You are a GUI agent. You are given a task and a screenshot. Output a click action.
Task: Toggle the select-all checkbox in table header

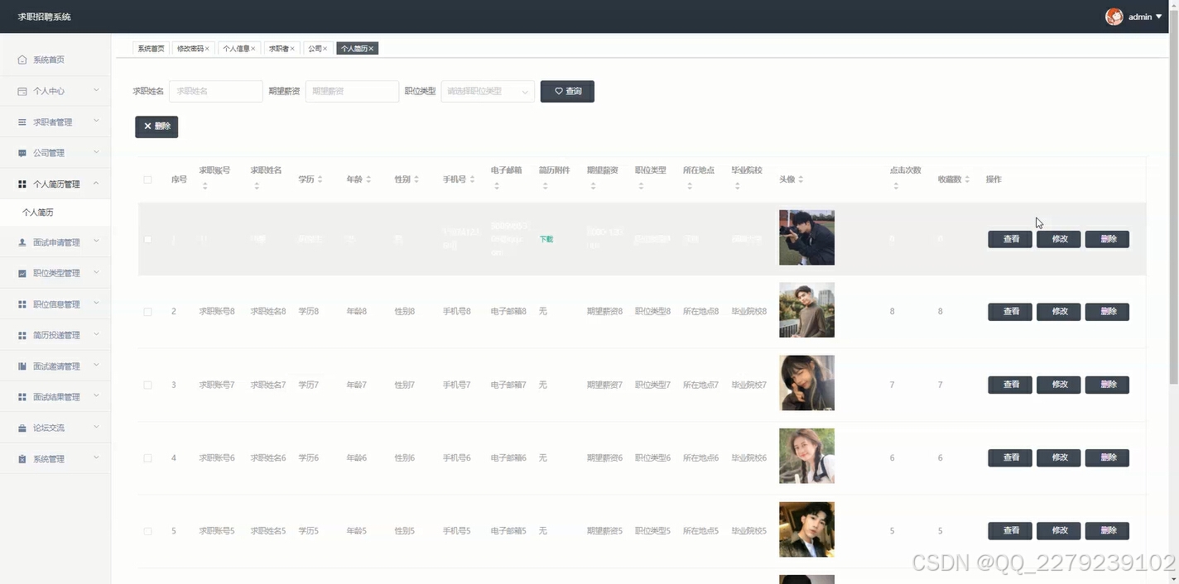coord(147,180)
